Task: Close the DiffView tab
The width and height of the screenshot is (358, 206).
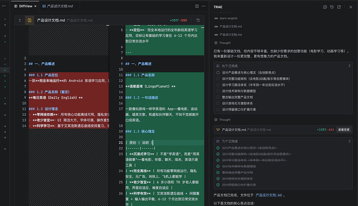Action: point(35,6)
